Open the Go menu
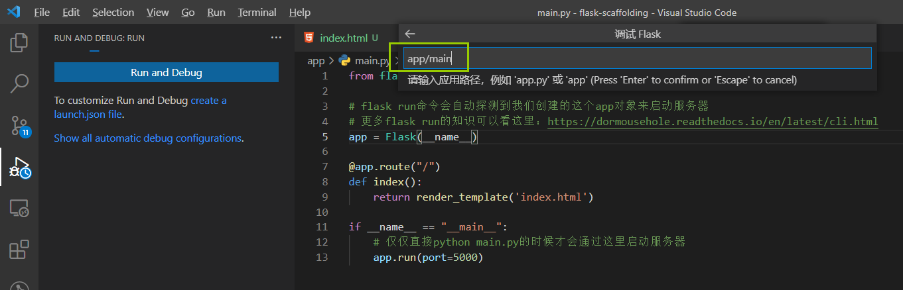Image resolution: width=903 pixels, height=290 pixels. coord(188,12)
